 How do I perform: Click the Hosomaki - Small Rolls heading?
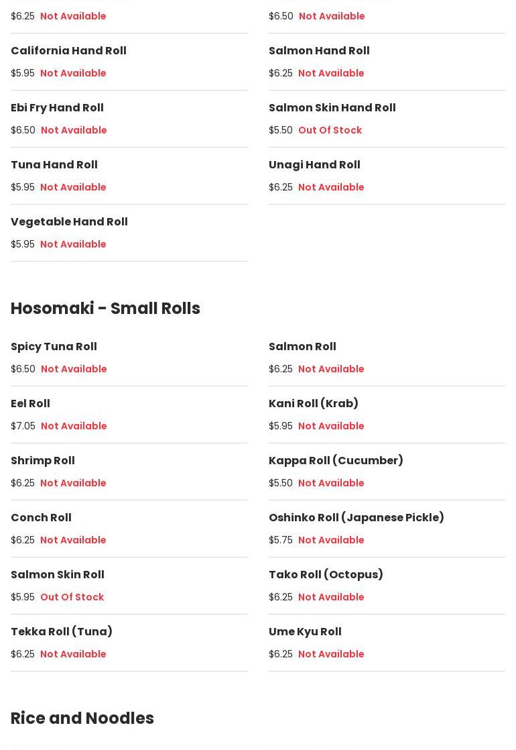tap(105, 309)
